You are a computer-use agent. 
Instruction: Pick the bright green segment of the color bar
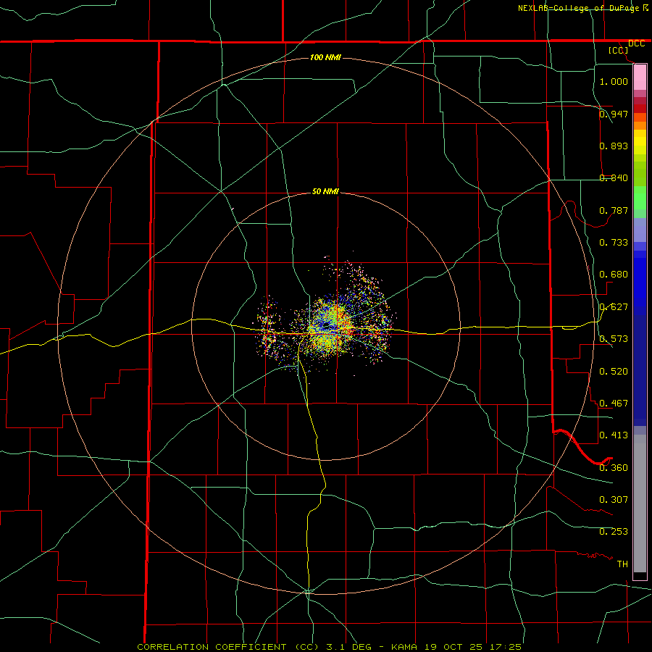coord(640,198)
